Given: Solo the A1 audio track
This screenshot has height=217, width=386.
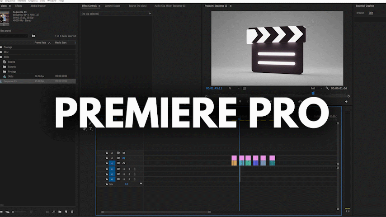Looking at the screenshot, I should coord(129,169).
